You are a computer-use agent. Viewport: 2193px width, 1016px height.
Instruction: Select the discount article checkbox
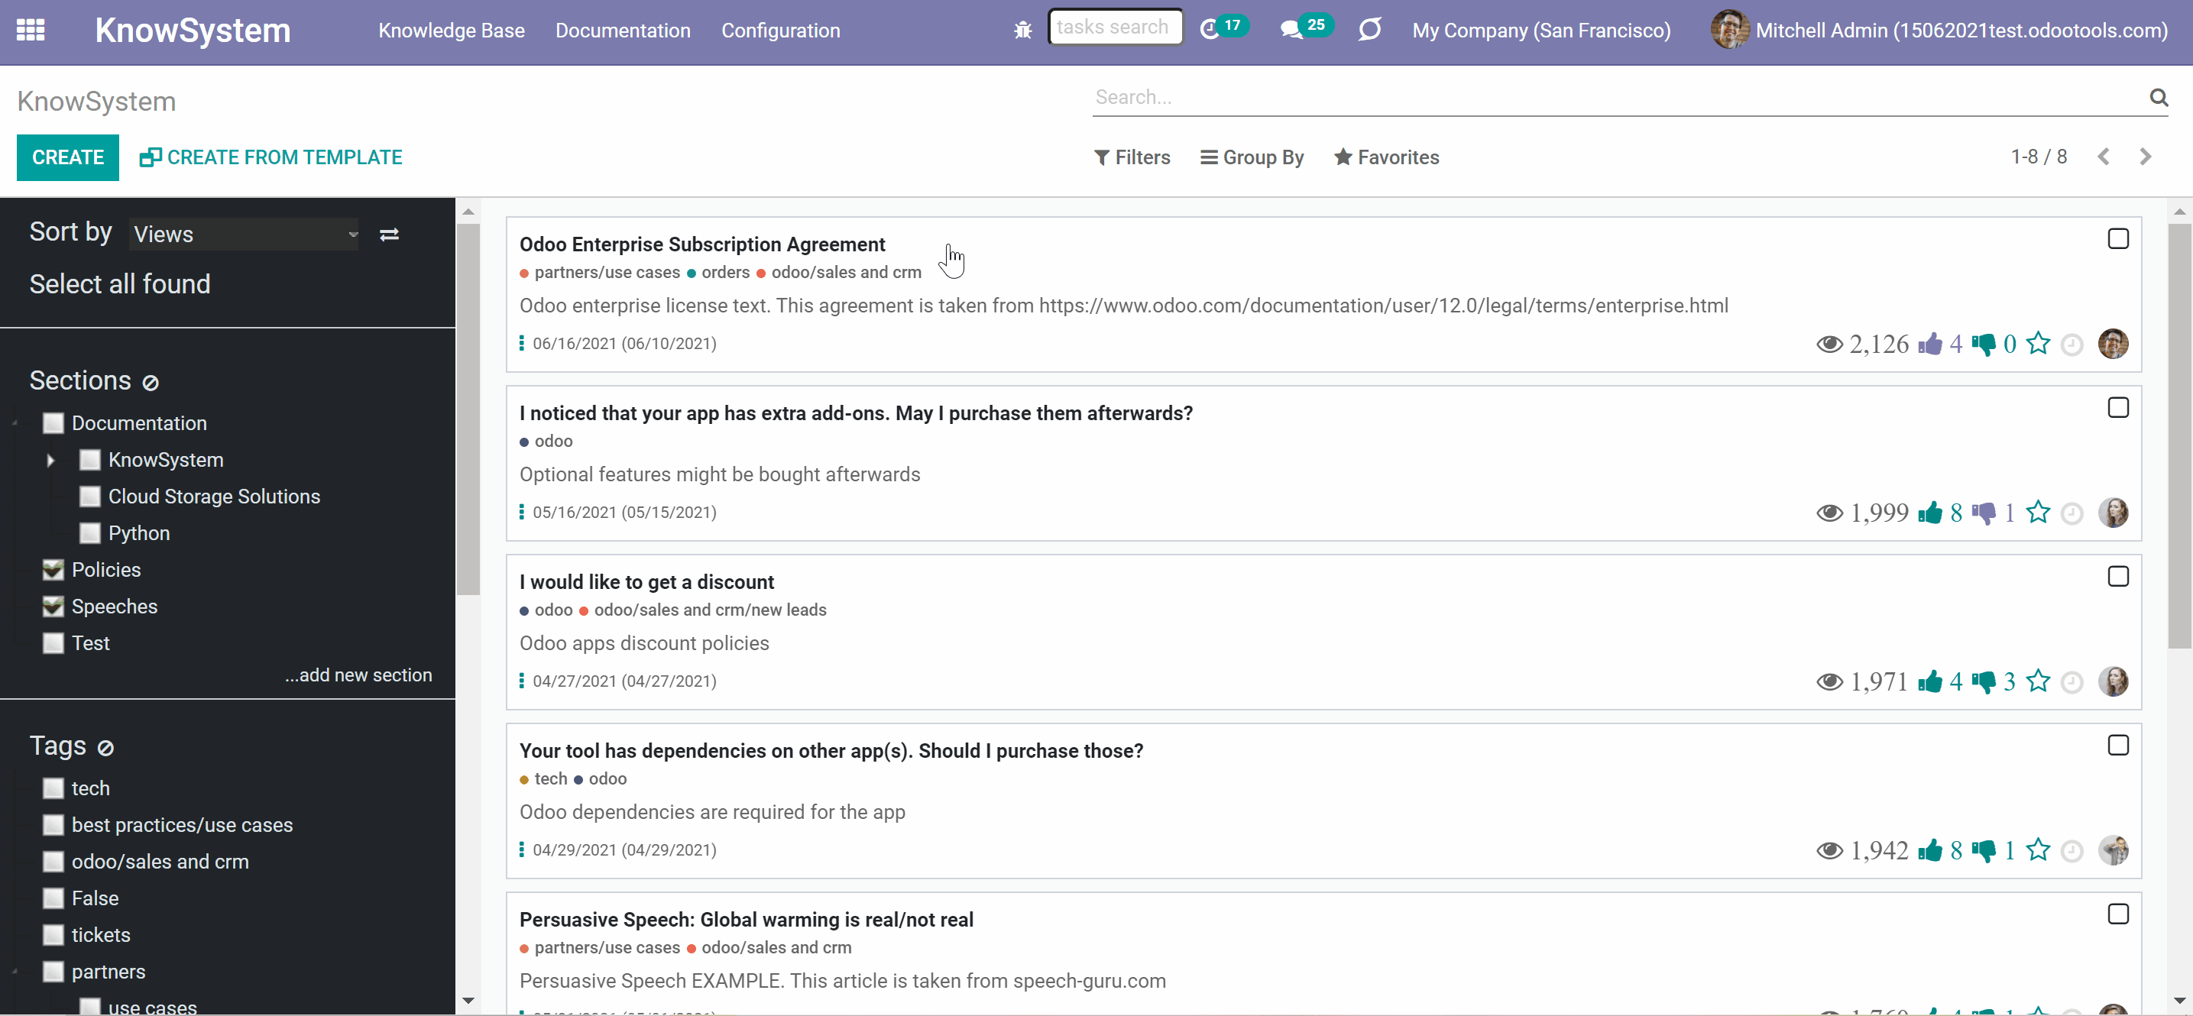point(2118,577)
